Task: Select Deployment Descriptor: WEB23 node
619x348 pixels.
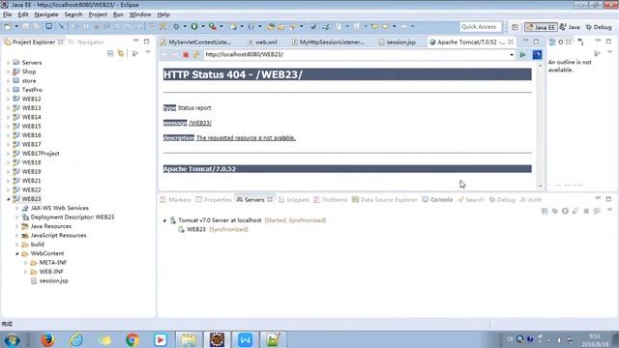Action: tap(72, 217)
